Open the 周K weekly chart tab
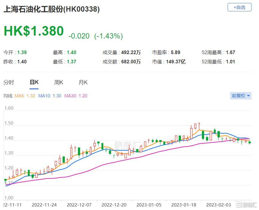Screen dimensions: 259x210 click(x=59, y=82)
